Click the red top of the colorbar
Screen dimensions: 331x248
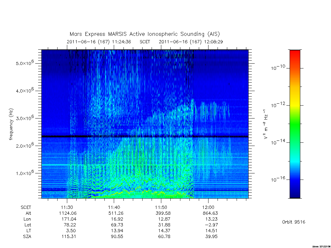[x=295, y=54]
